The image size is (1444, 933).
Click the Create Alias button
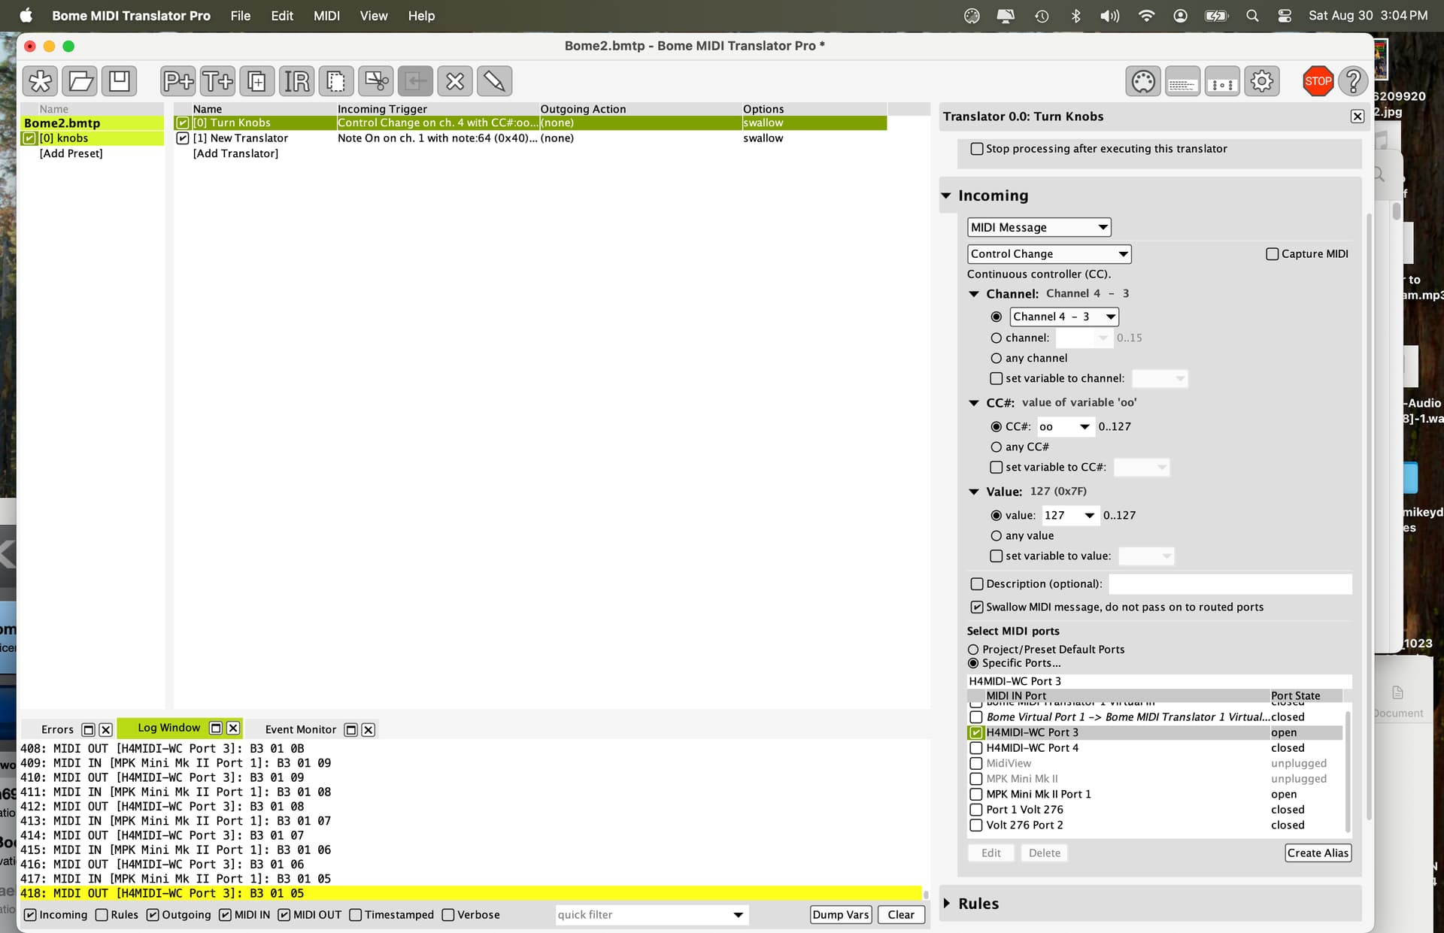tap(1318, 853)
